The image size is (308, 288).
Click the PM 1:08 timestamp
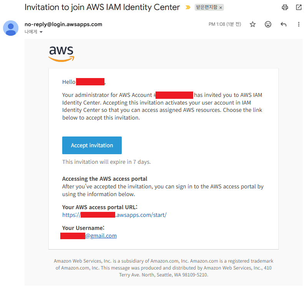click(225, 24)
